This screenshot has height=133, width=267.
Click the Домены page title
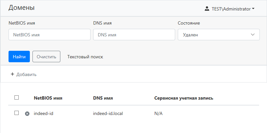coord(21,8)
